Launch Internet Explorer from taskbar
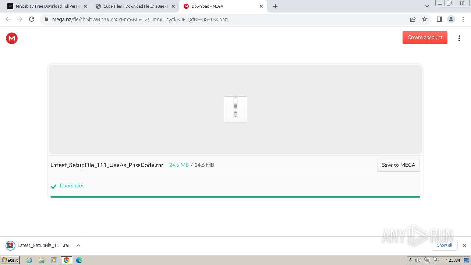471x265 pixels. click(x=29, y=260)
